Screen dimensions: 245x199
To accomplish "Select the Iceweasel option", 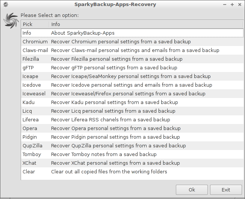I will [x=34, y=93].
